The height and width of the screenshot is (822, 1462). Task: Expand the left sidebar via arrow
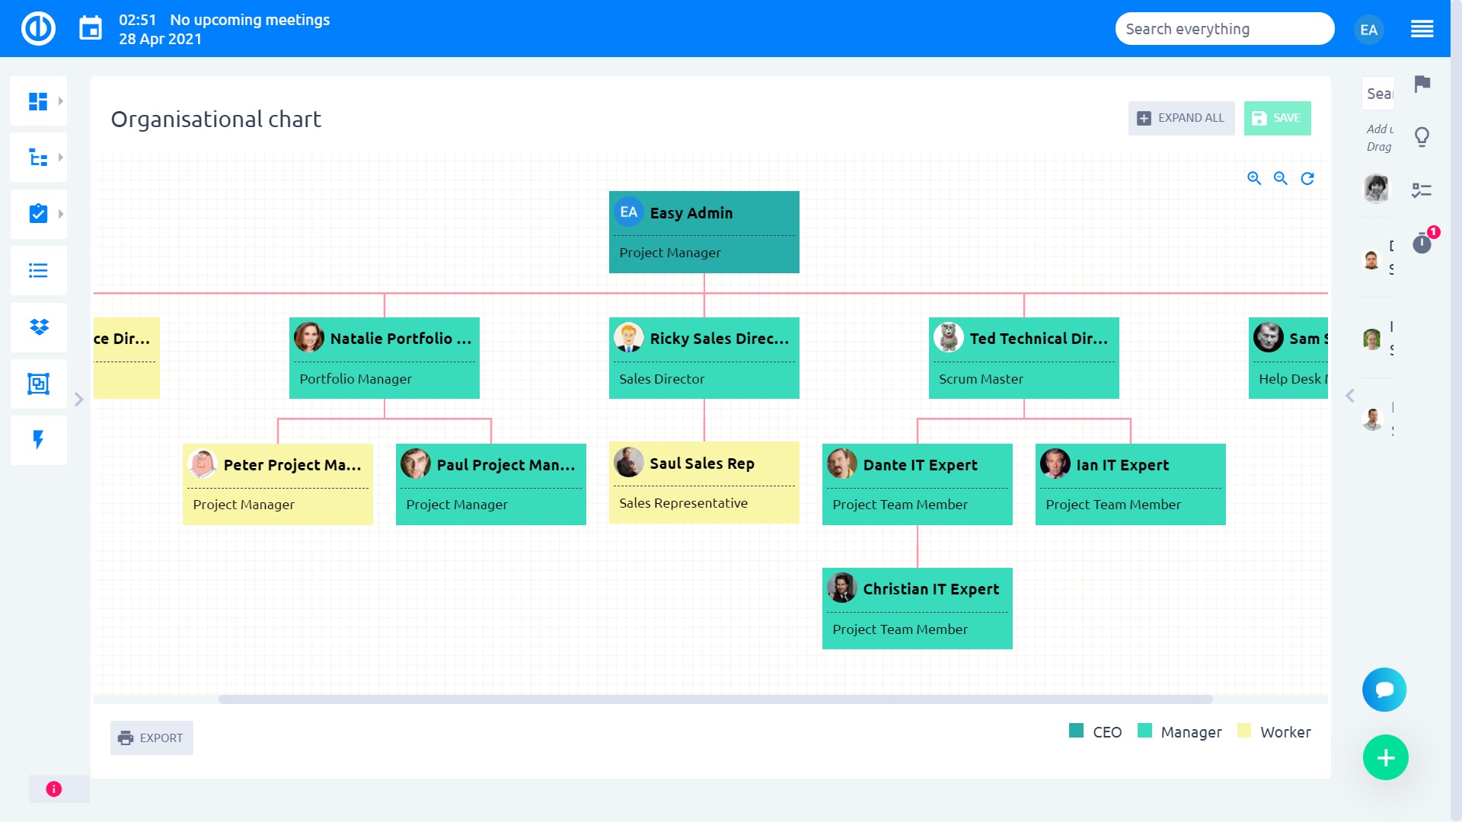(x=78, y=398)
